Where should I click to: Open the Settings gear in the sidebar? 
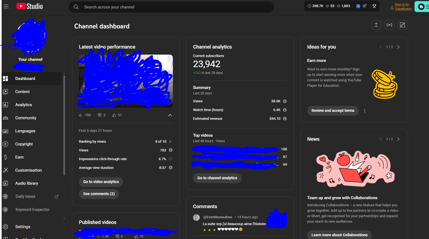[x=6, y=227]
